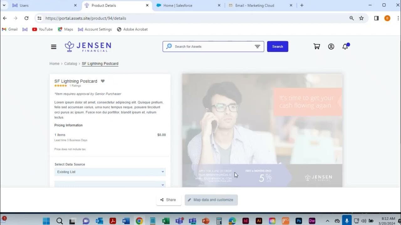Click the Search button
Image resolution: width=401 pixels, height=225 pixels.
tap(278, 46)
